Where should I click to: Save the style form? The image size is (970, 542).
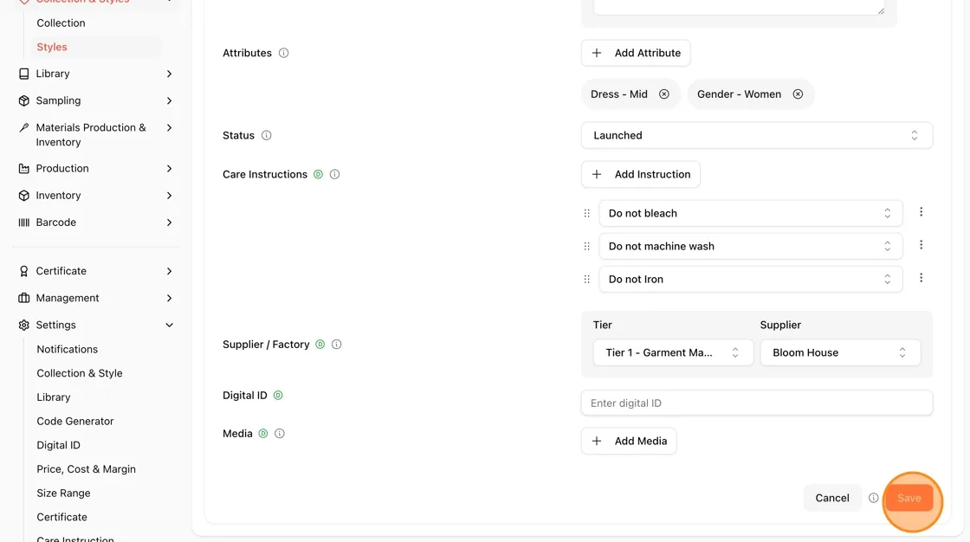pyautogui.click(x=909, y=498)
